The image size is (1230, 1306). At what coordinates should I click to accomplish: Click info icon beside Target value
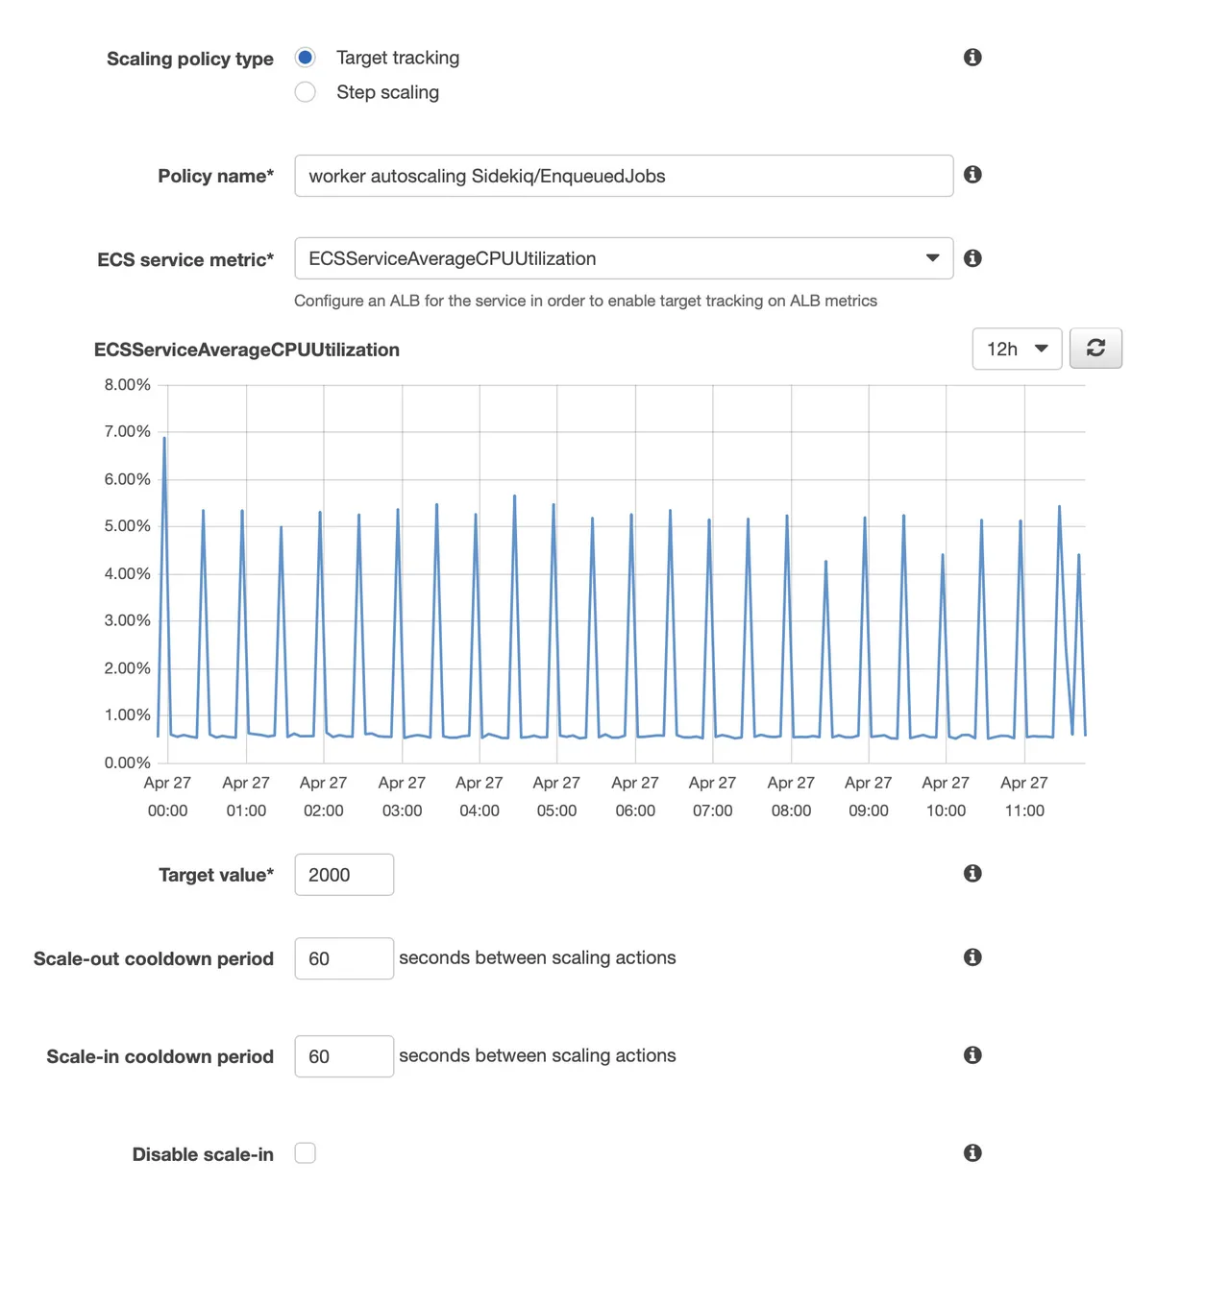click(972, 873)
